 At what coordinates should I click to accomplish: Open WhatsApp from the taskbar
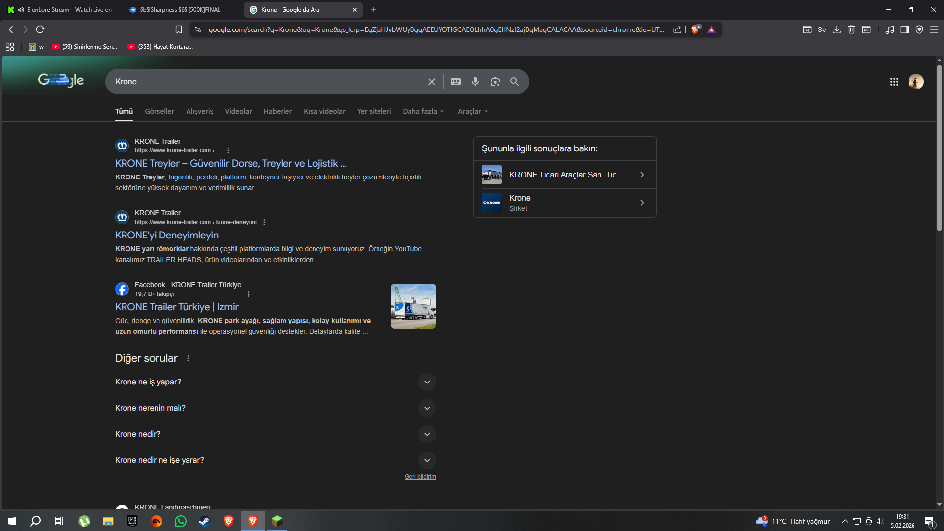(x=181, y=521)
